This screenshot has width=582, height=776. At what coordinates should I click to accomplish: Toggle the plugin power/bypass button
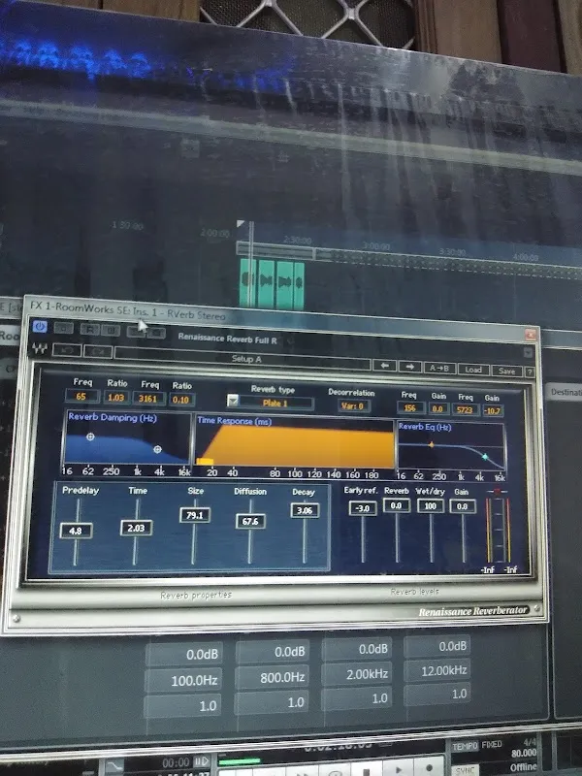click(40, 327)
